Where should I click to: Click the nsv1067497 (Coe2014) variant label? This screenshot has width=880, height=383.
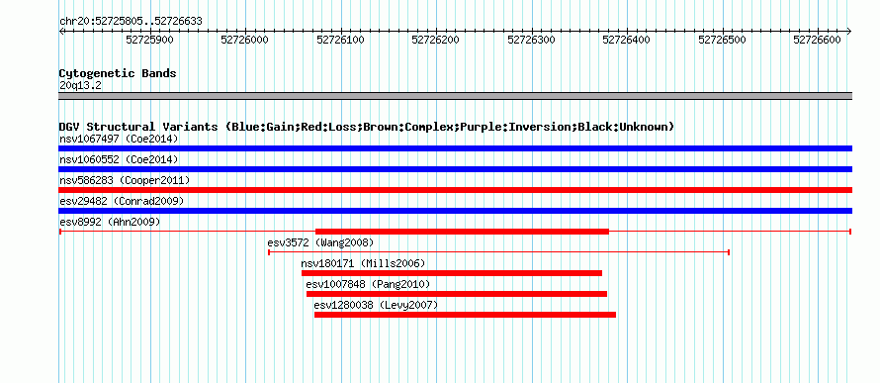point(119,139)
